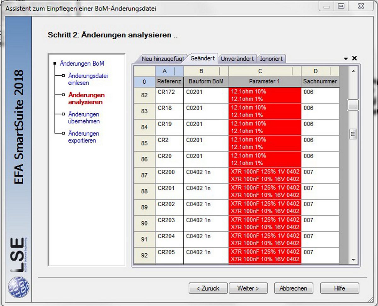Click the Parameter 1 column title
The width and height of the screenshot is (378, 306).
tap(265, 82)
